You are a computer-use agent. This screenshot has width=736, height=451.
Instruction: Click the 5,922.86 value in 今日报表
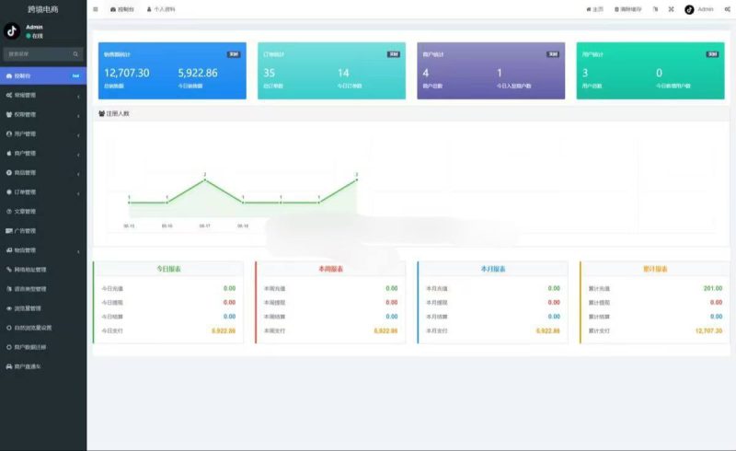pos(224,331)
